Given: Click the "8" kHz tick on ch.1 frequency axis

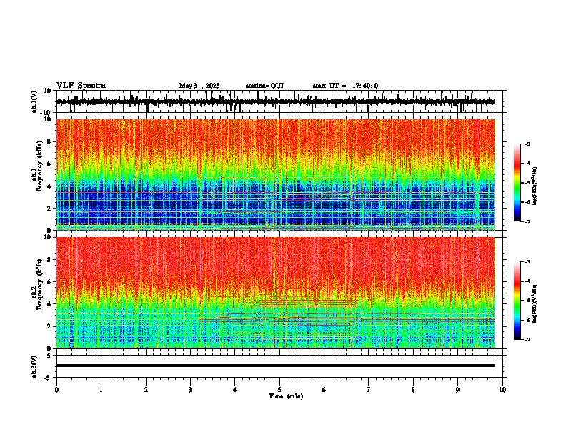Looking at the screenshot, I should (x=49, y=141).
